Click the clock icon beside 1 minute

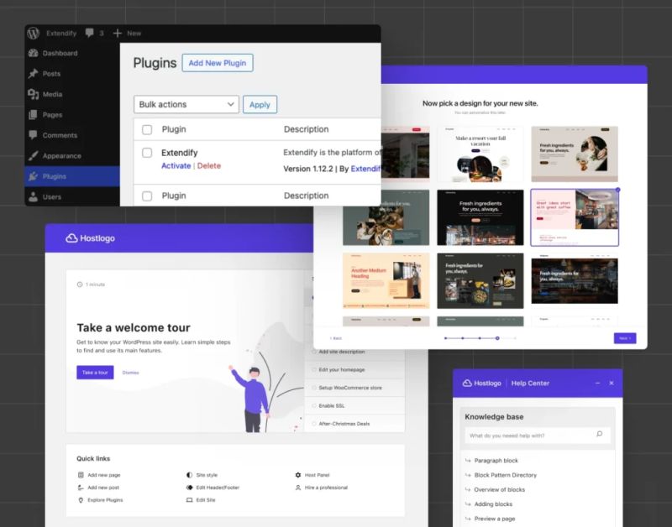pos(80,284)
